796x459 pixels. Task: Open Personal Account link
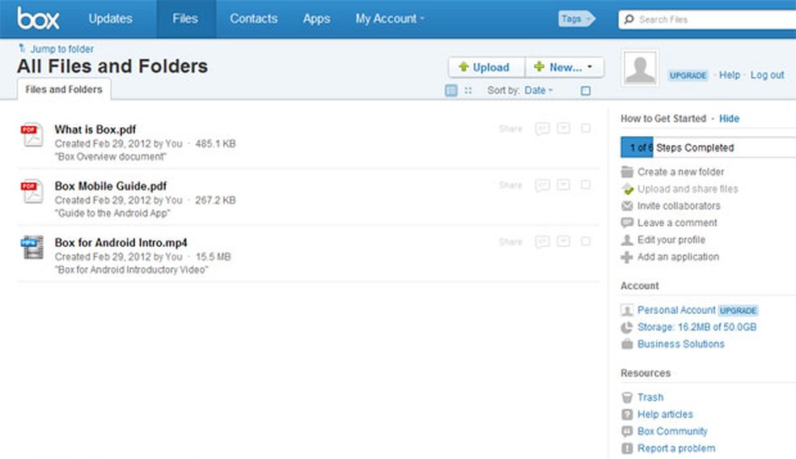(x=676, y=310)
